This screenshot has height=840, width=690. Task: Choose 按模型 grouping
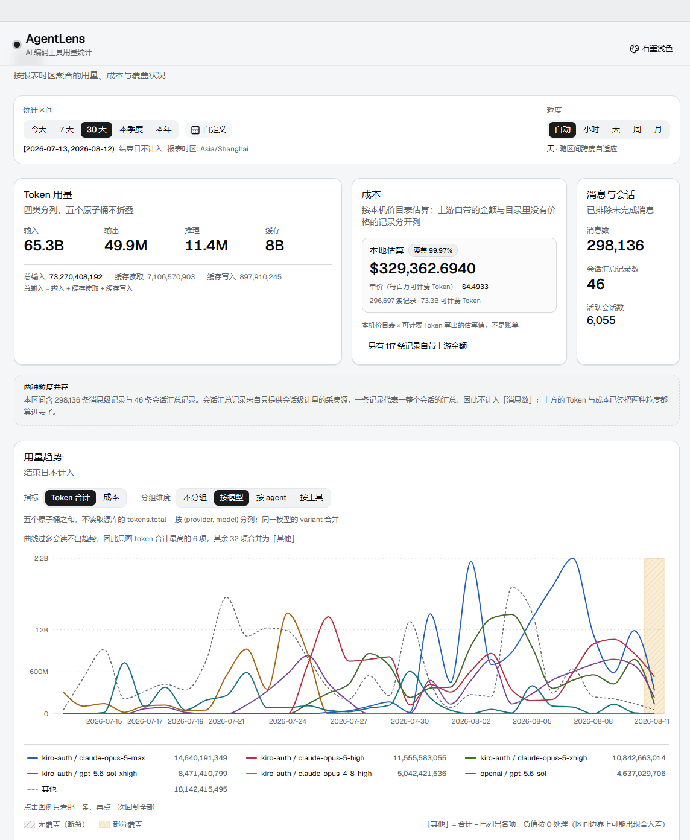pyautogui.click(x=232, y=497)
